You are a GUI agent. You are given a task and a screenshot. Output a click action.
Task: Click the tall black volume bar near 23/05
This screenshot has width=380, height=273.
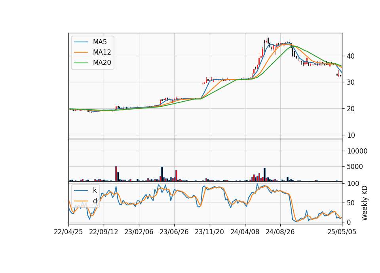162,174
